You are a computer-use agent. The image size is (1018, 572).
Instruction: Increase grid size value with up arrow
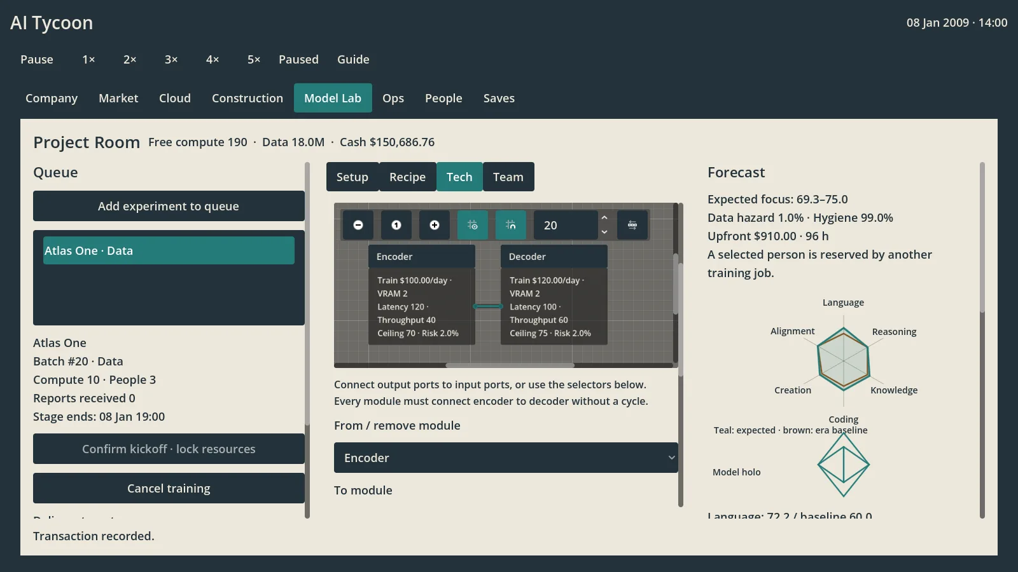click(x=604, y=218)
